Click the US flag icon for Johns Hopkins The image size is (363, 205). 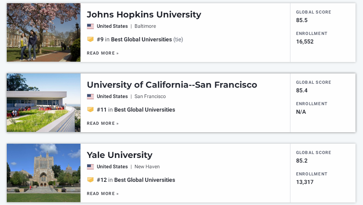(x=90, y=26)
